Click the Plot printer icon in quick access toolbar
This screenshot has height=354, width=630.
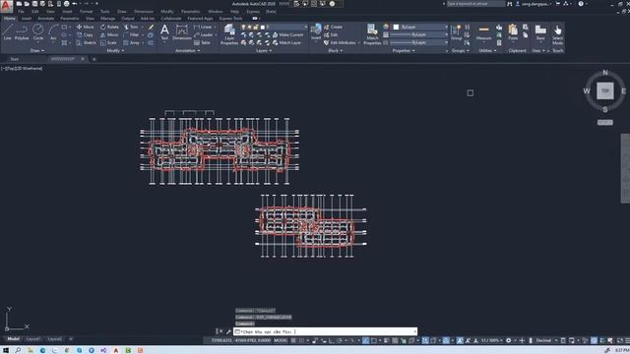pos(67,4)
